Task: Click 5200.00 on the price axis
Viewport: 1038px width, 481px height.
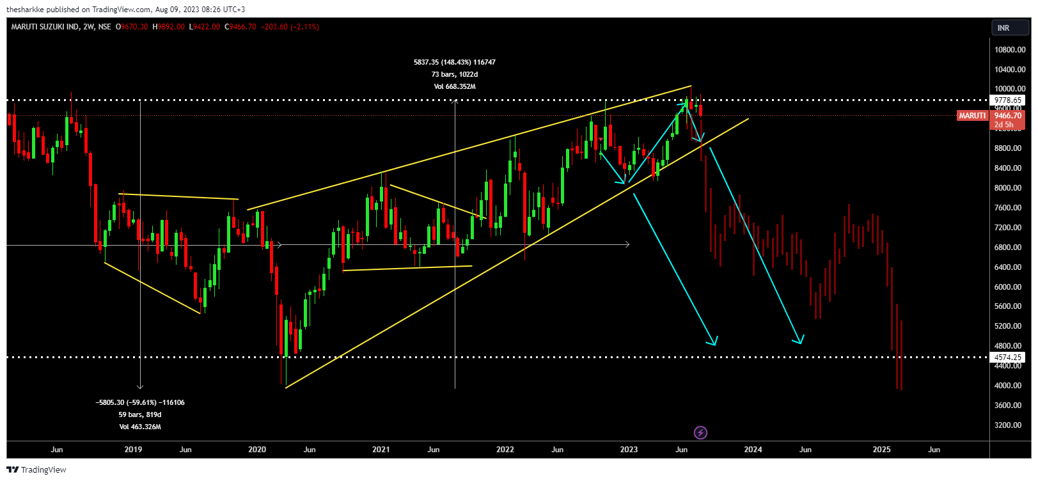Action: point(1008,326)
